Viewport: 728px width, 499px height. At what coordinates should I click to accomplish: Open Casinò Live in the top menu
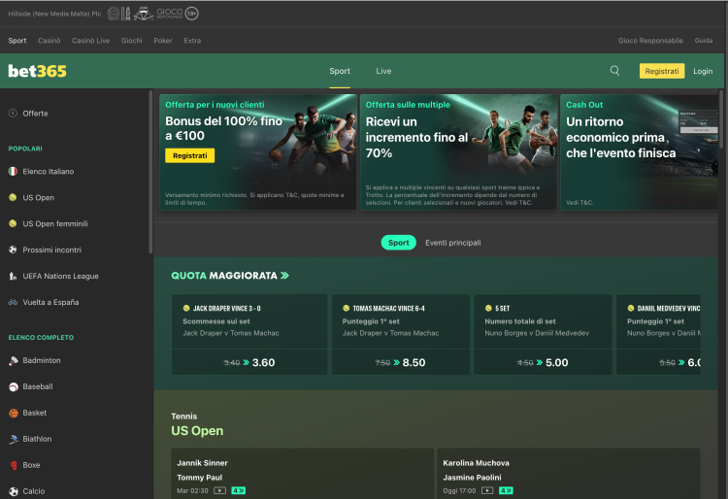[91, 41]
